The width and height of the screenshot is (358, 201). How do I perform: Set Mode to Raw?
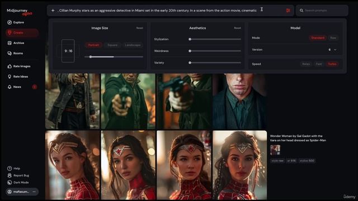333,38
